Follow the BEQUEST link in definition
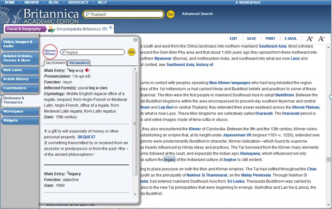 [87, 137]
